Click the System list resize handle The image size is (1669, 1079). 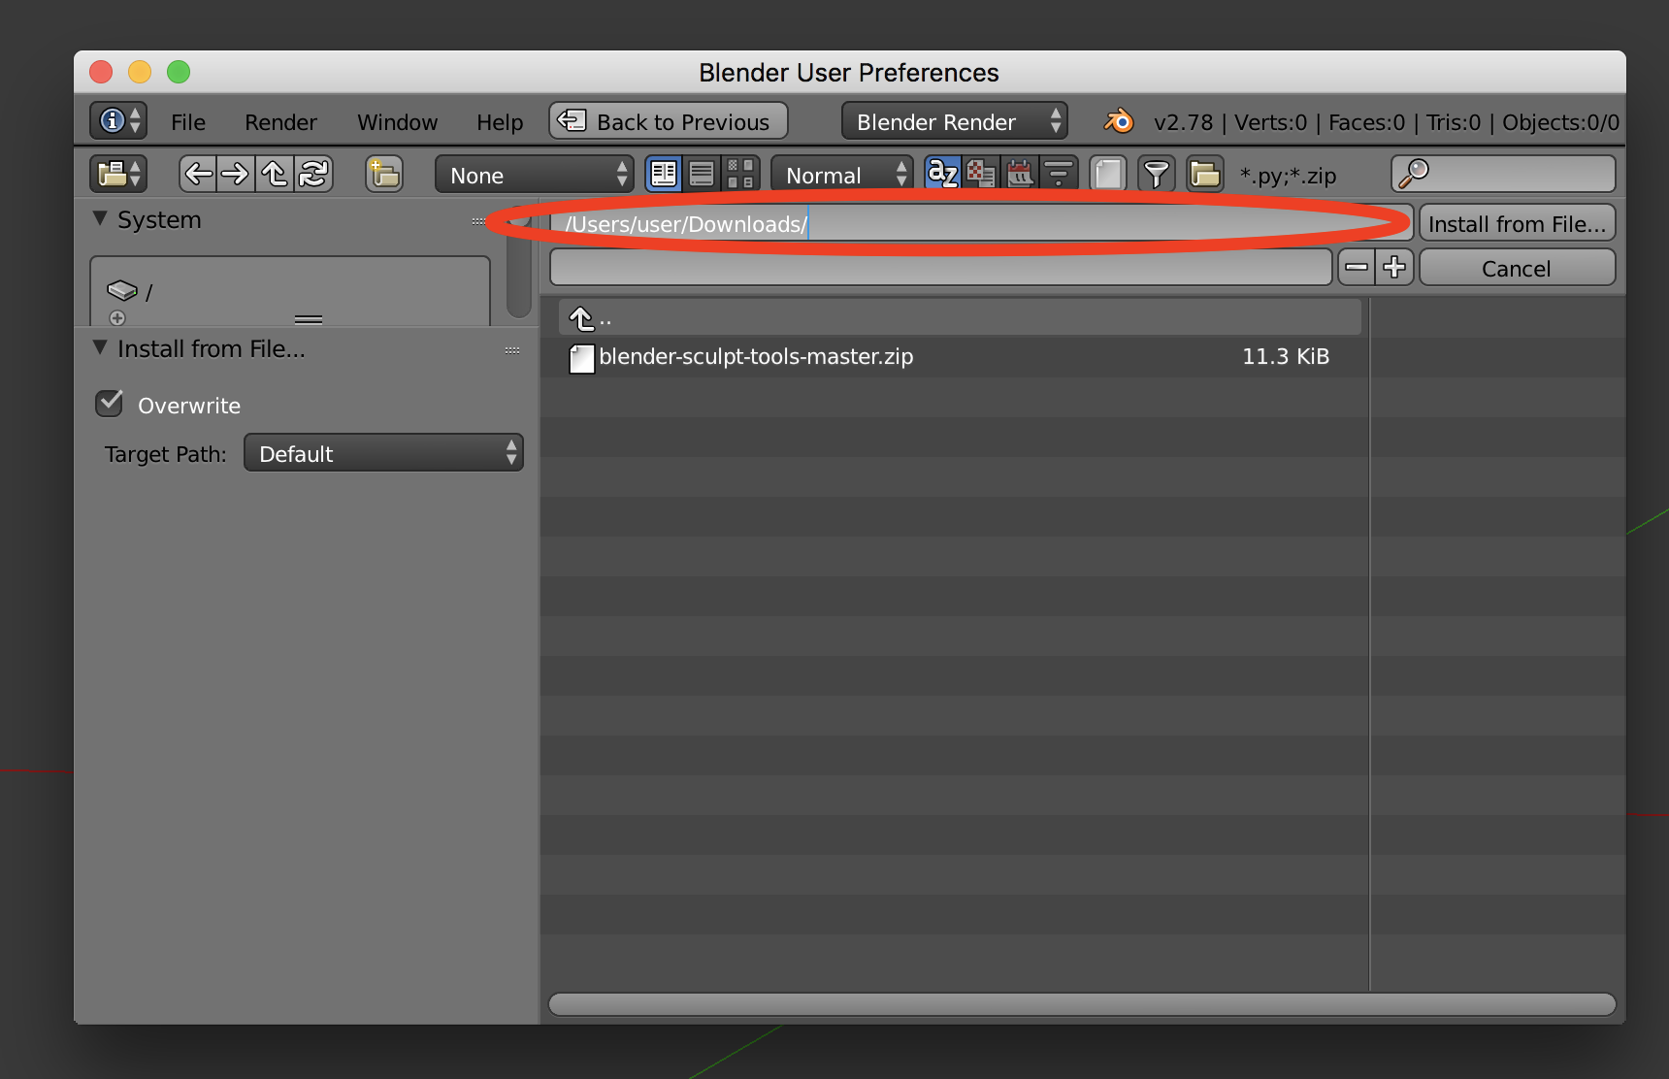[309, 319]
